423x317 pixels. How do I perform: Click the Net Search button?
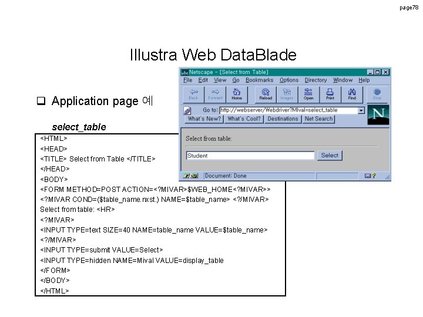pos(318,119)
